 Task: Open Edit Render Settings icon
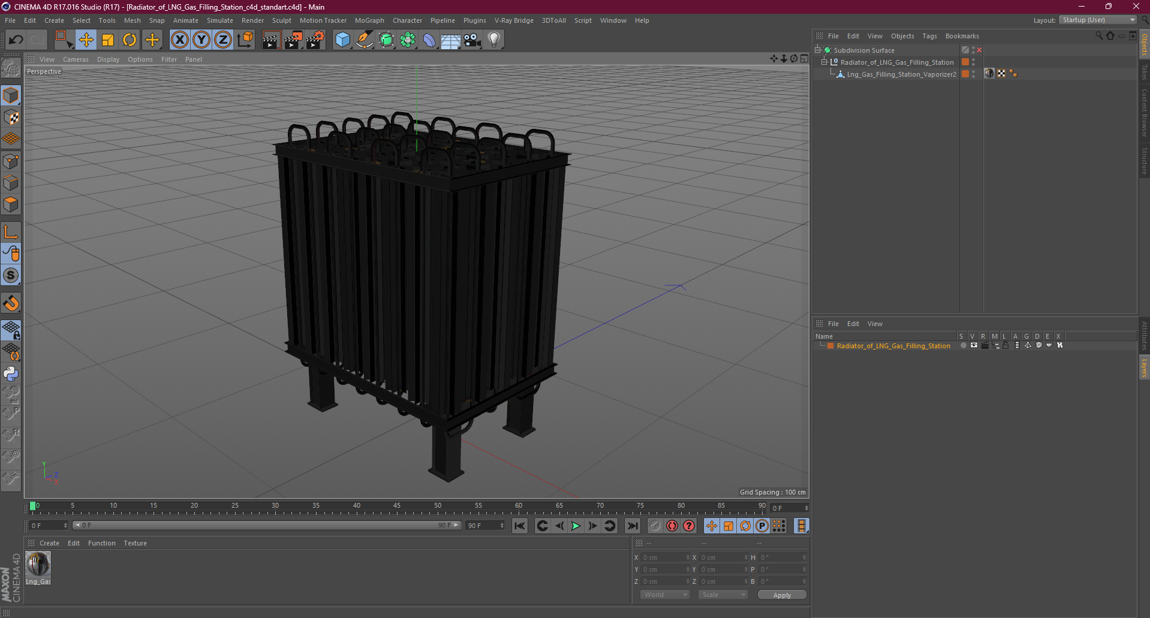[x=315, y=40]
